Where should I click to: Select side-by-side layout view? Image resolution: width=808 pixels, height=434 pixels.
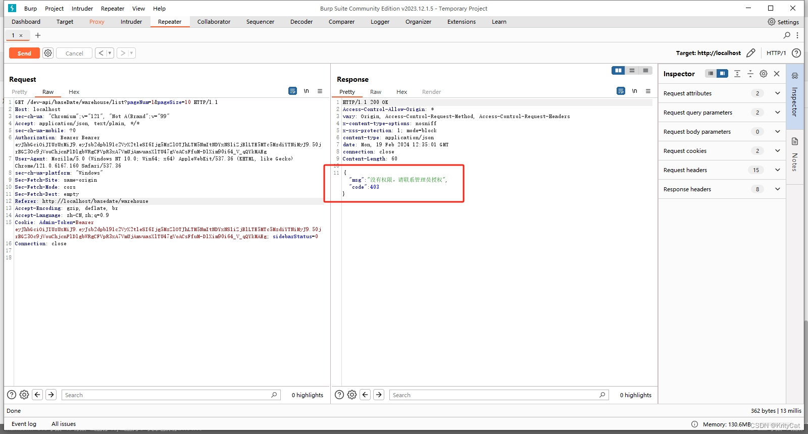click(x=618, y=71)
